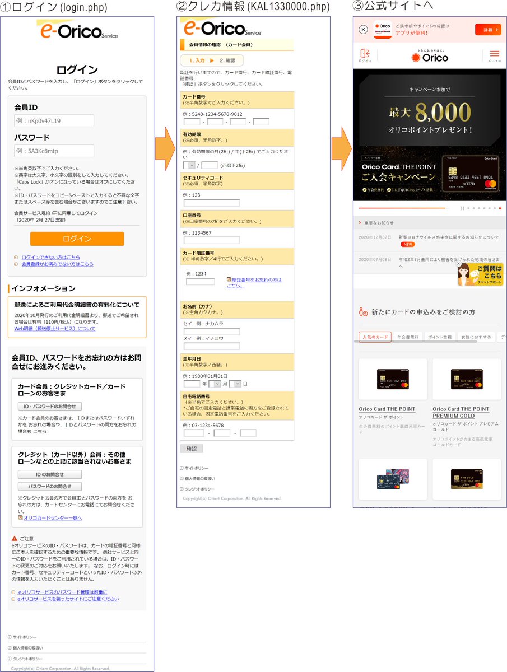The width and height of the screenshot is (507, 672).
Task: Open the Orico Card THE POINT text link
Action: (387, 409)
